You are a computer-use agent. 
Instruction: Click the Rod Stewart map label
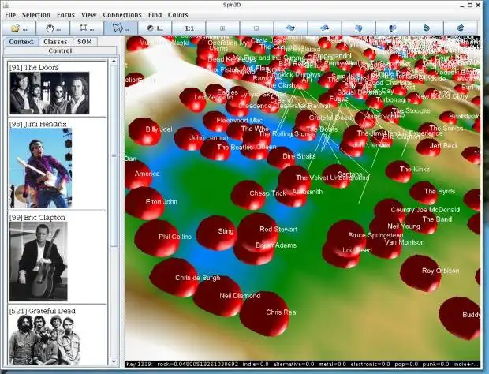coord(278,230)
